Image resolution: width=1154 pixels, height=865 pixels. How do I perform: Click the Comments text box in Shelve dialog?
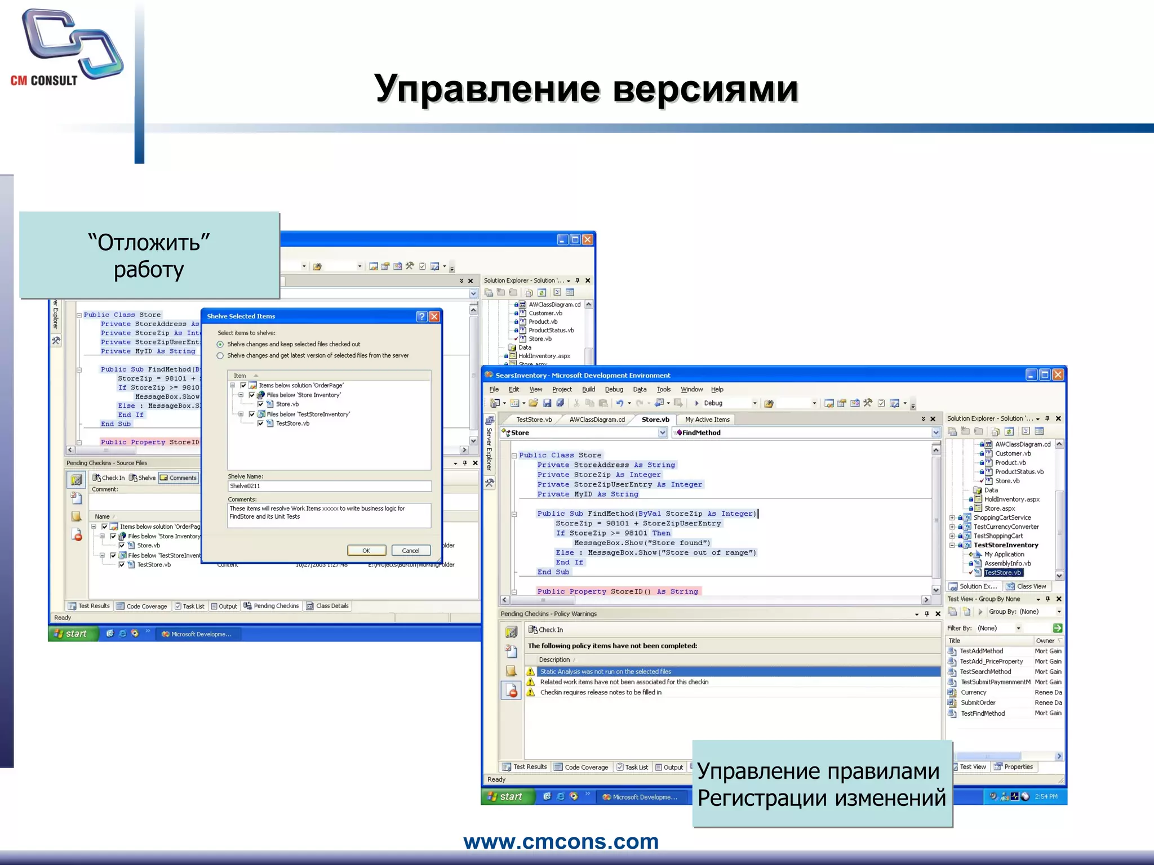330,515
